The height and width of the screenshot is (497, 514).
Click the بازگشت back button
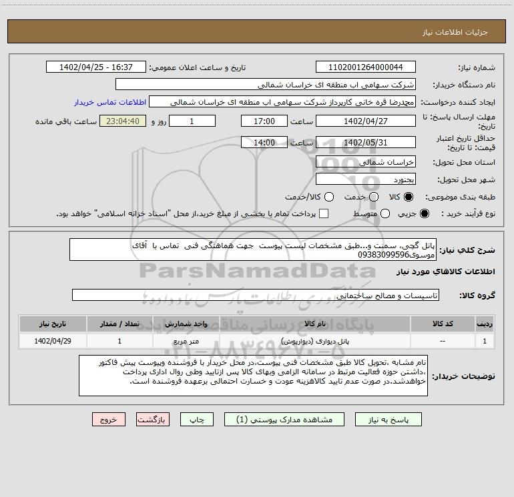(153, 420)
